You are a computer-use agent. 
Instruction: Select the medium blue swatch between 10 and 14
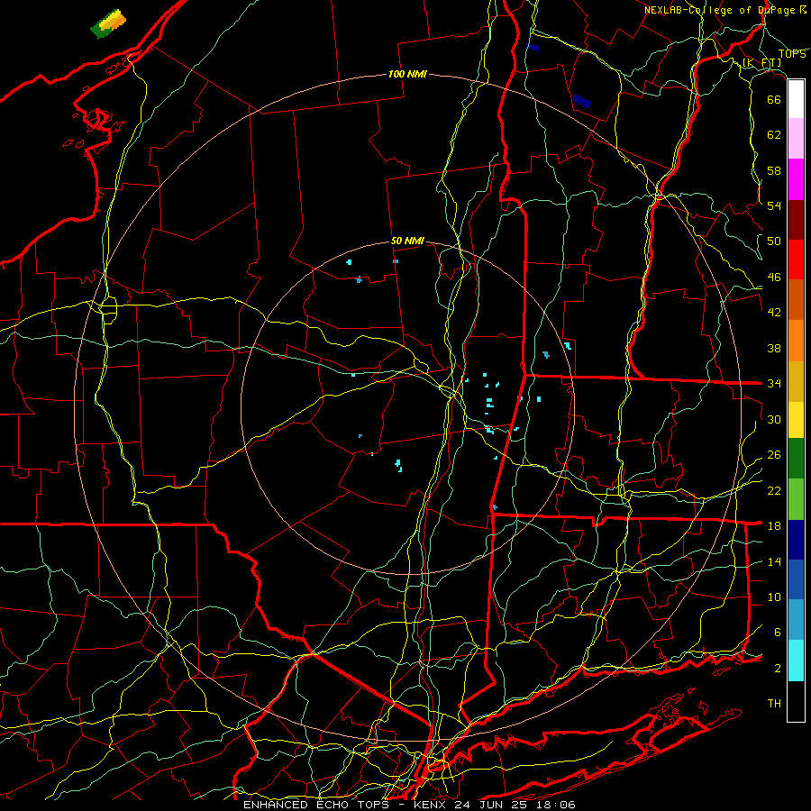tap(796, 579)
